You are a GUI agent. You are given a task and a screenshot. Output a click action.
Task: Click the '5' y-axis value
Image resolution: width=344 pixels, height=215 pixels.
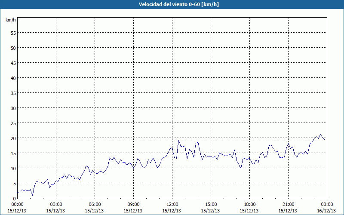pos(15,184)
